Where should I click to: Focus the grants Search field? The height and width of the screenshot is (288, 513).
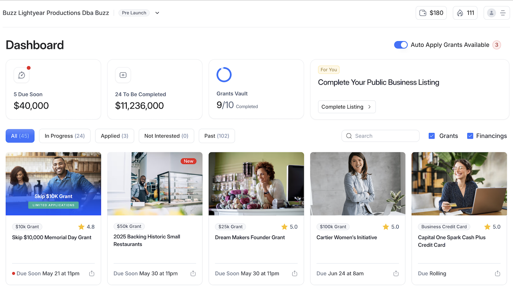point(380,136)
